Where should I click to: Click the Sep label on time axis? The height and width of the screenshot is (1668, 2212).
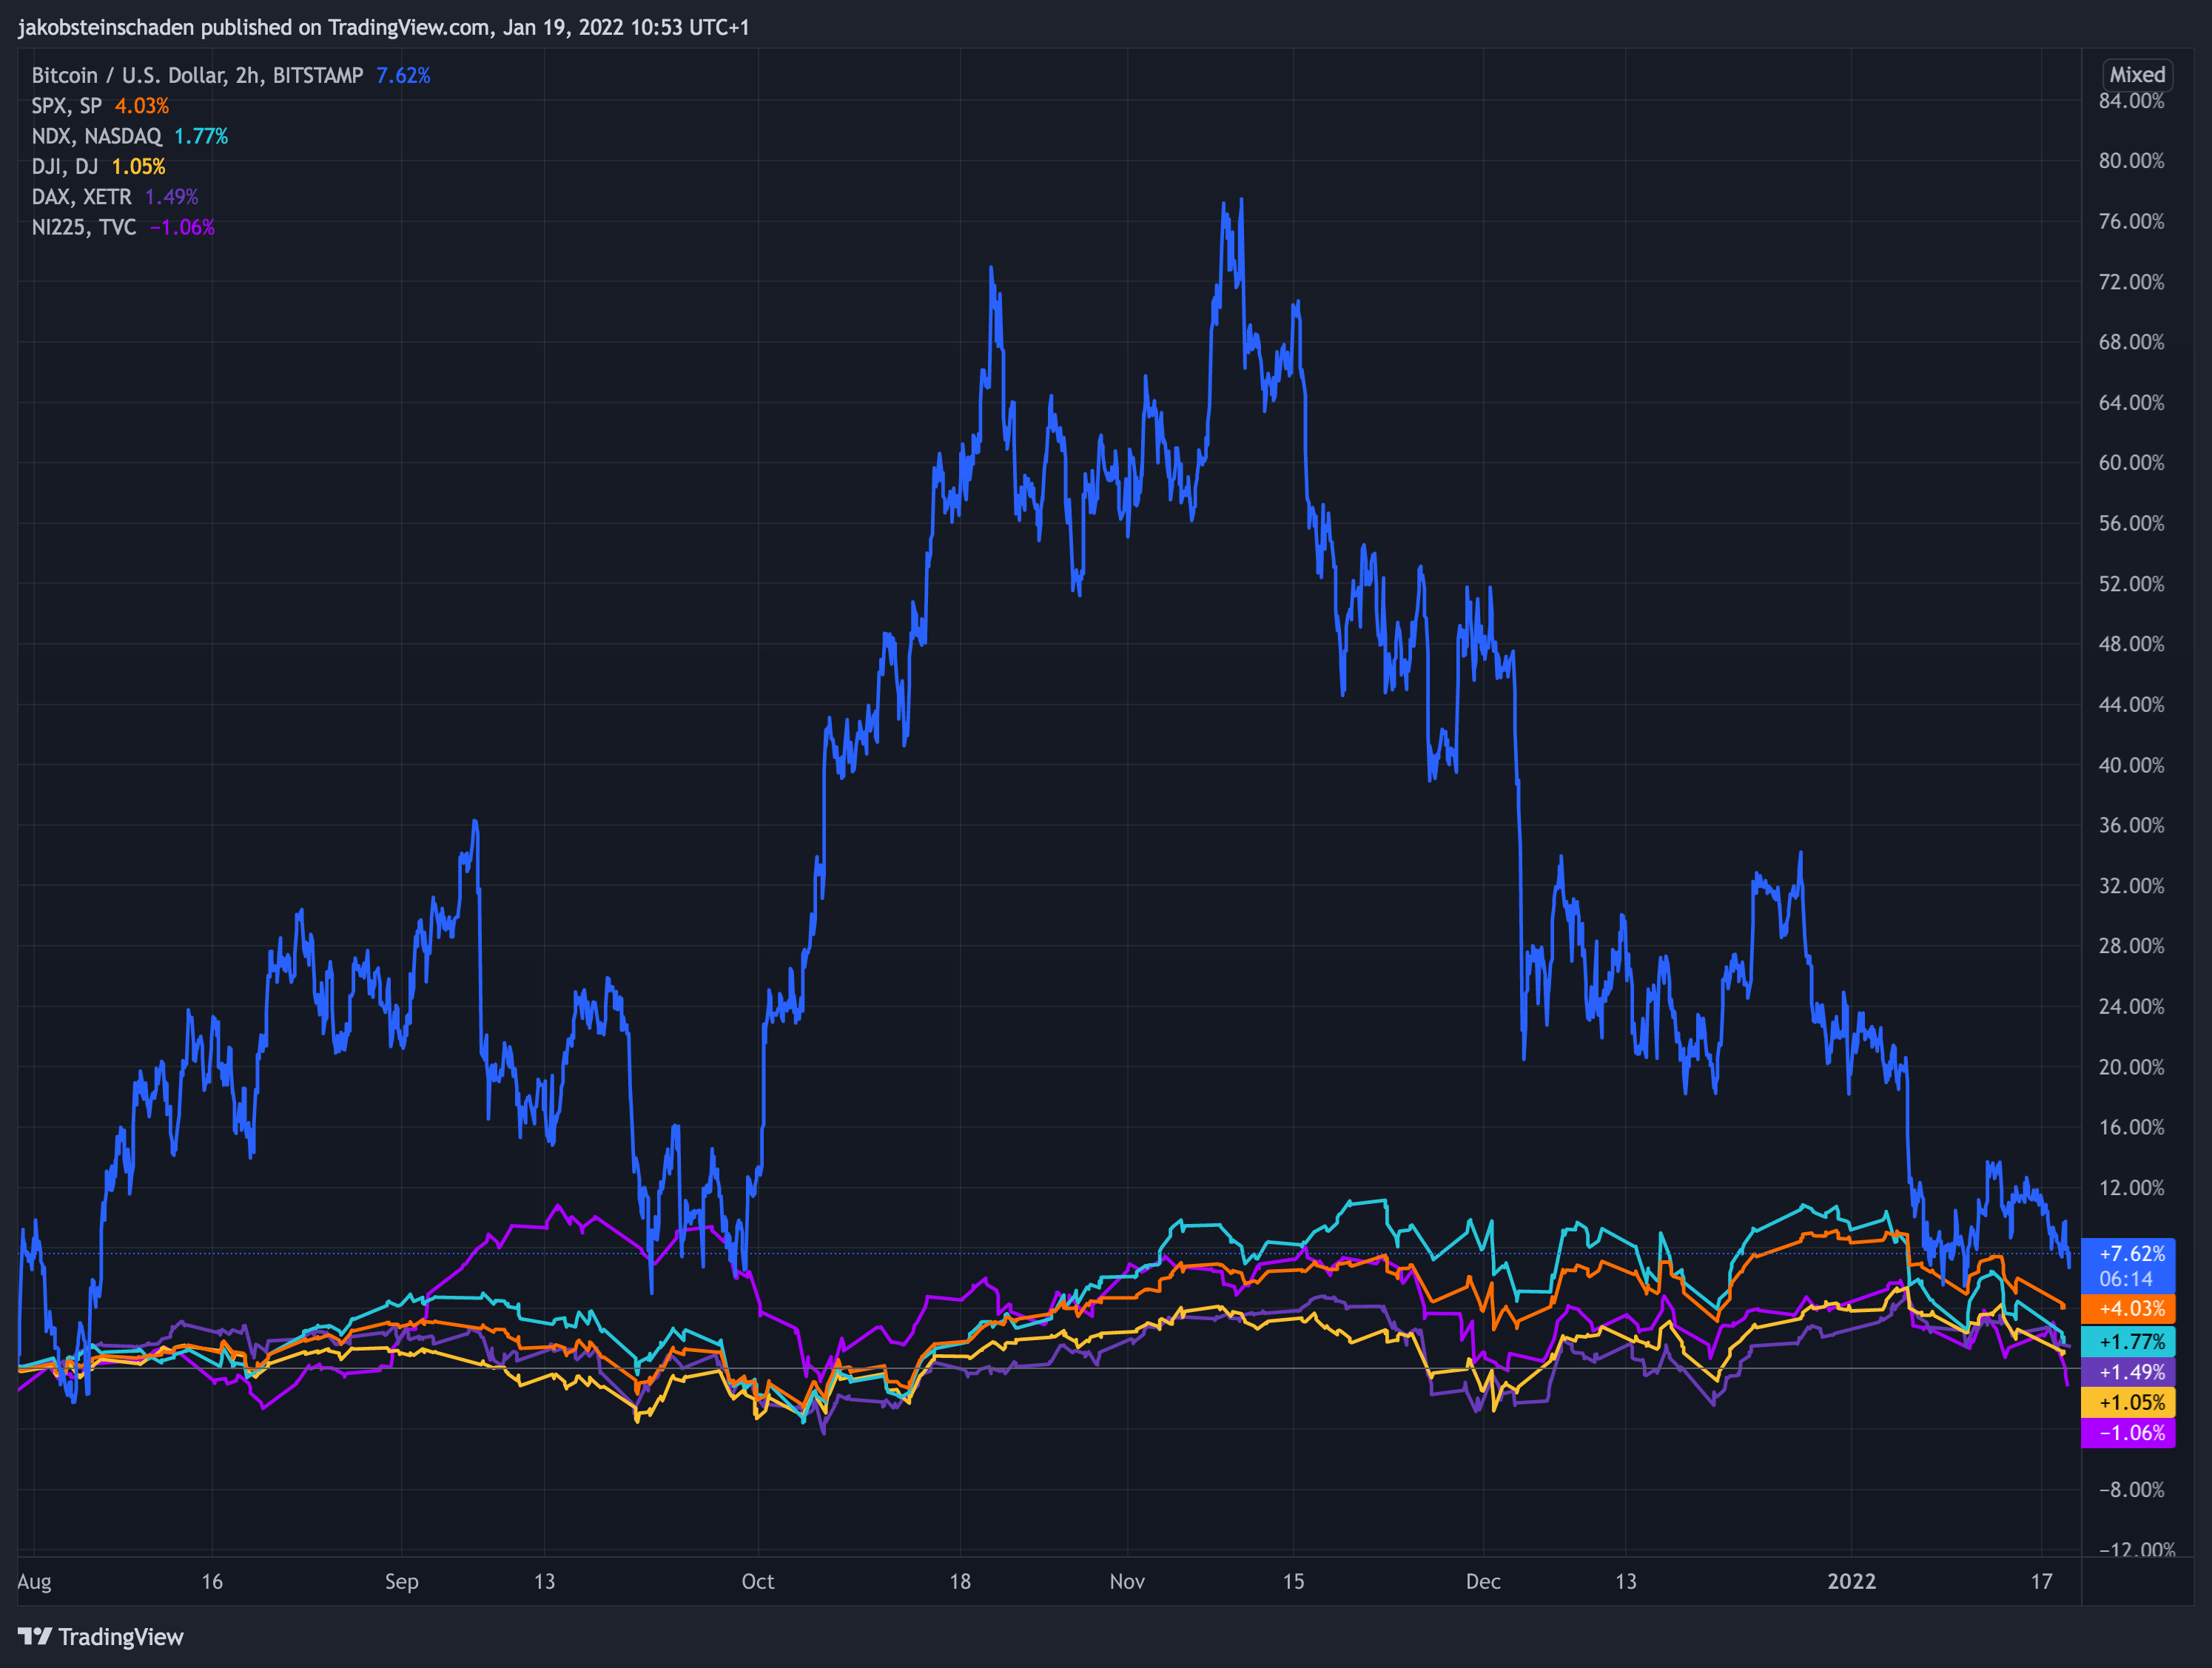401,1581
